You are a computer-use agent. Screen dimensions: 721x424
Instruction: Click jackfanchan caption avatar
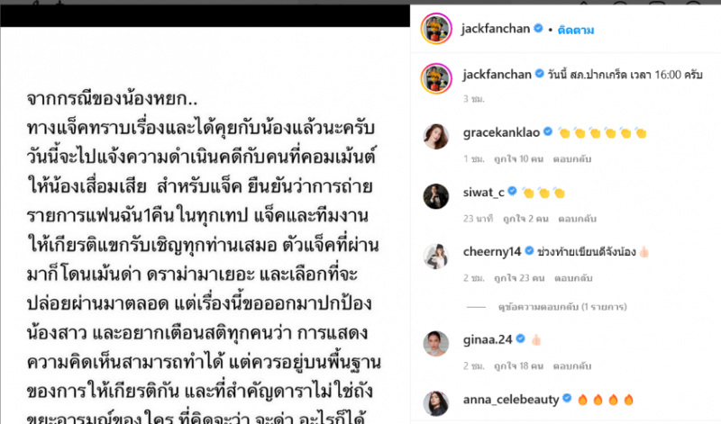click(436, 78)
